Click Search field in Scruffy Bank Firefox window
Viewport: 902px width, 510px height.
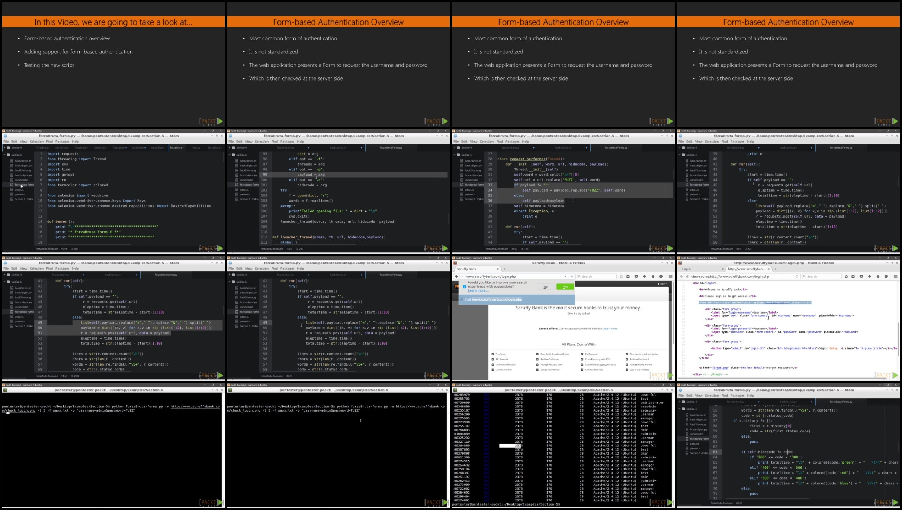coord(597,276)
